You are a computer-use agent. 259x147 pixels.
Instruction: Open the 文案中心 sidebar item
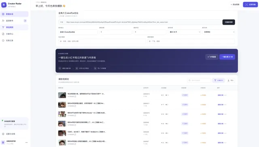15,34
